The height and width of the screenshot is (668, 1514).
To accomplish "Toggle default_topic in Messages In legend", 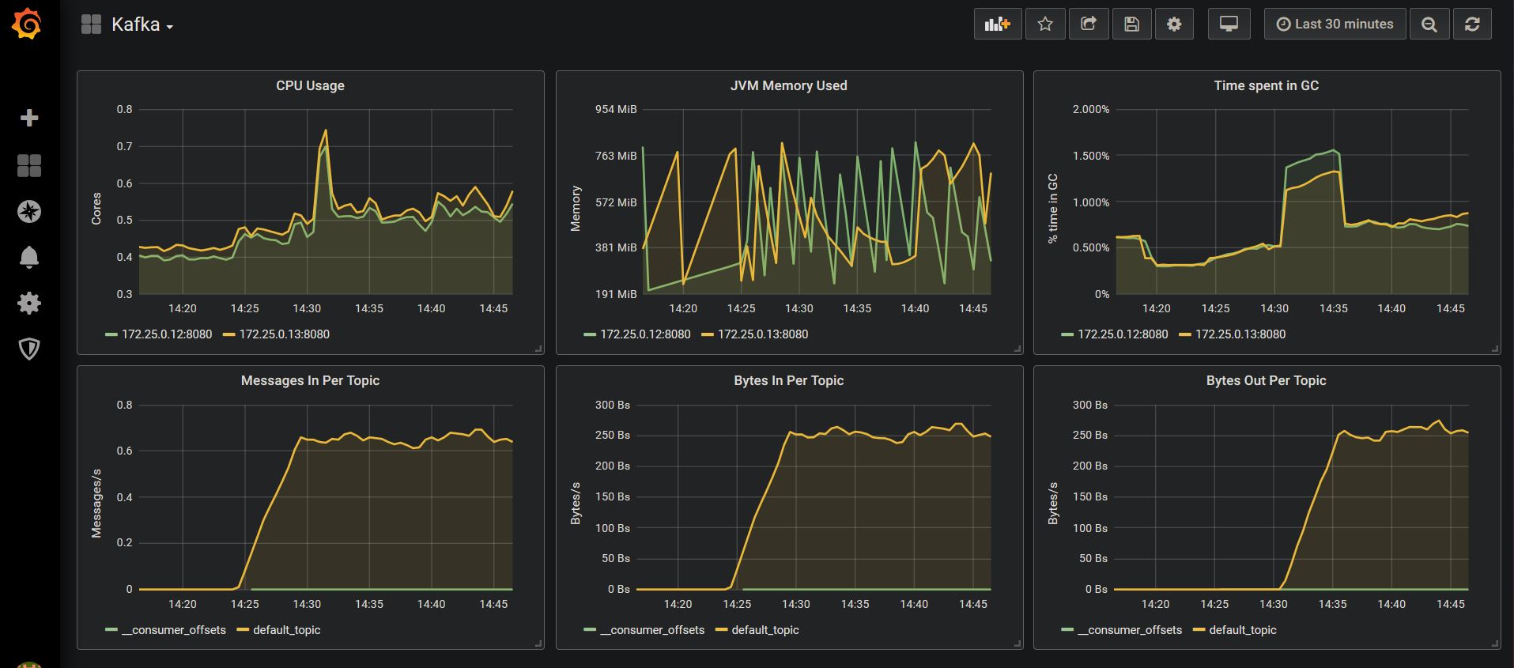I will (287, 630).
